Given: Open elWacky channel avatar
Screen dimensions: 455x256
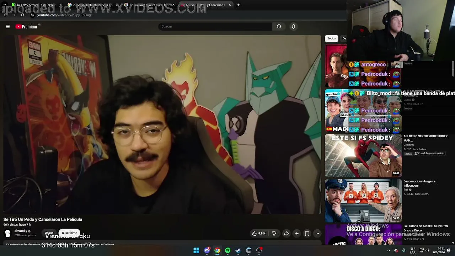Looking at the screenshot, I should pyautogui.click(x=7, y=233).
